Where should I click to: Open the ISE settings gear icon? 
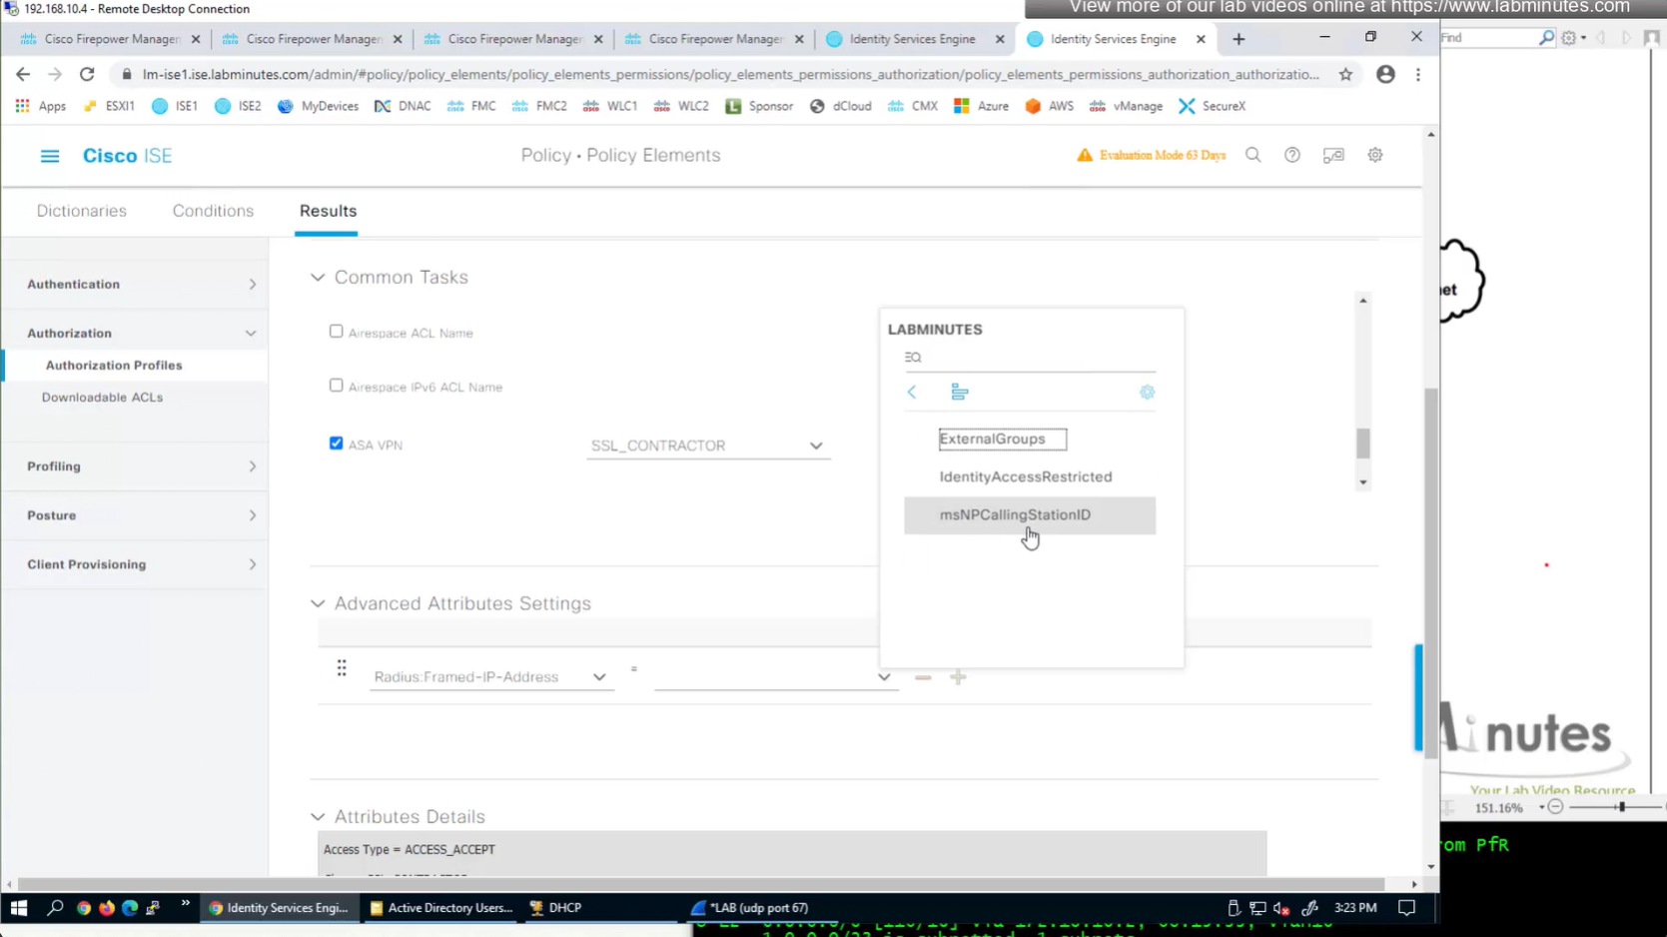[x=1374, y=156]
